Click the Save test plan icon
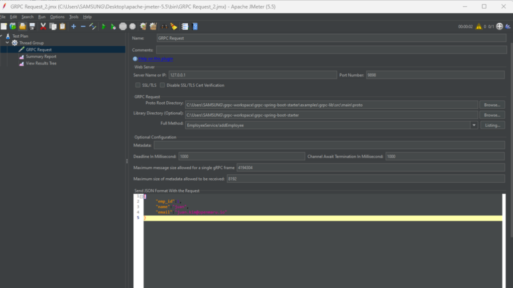Screen dimensions: 513x288 point(32,26)
